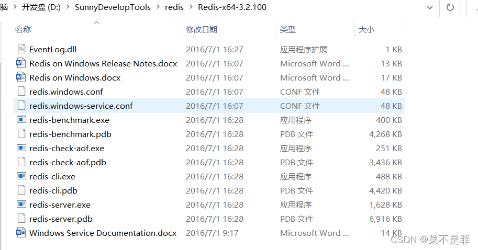Select the redis-server.pdb file name

click(61, 219)
